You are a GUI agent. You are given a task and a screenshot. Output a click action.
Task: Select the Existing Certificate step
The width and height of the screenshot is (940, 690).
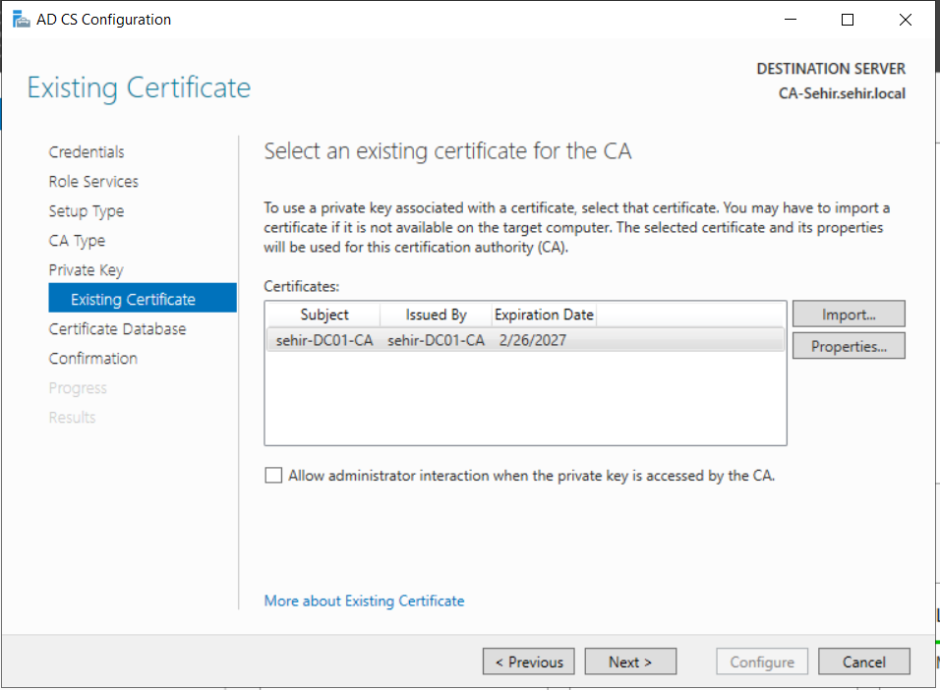[x=143, y=298]
